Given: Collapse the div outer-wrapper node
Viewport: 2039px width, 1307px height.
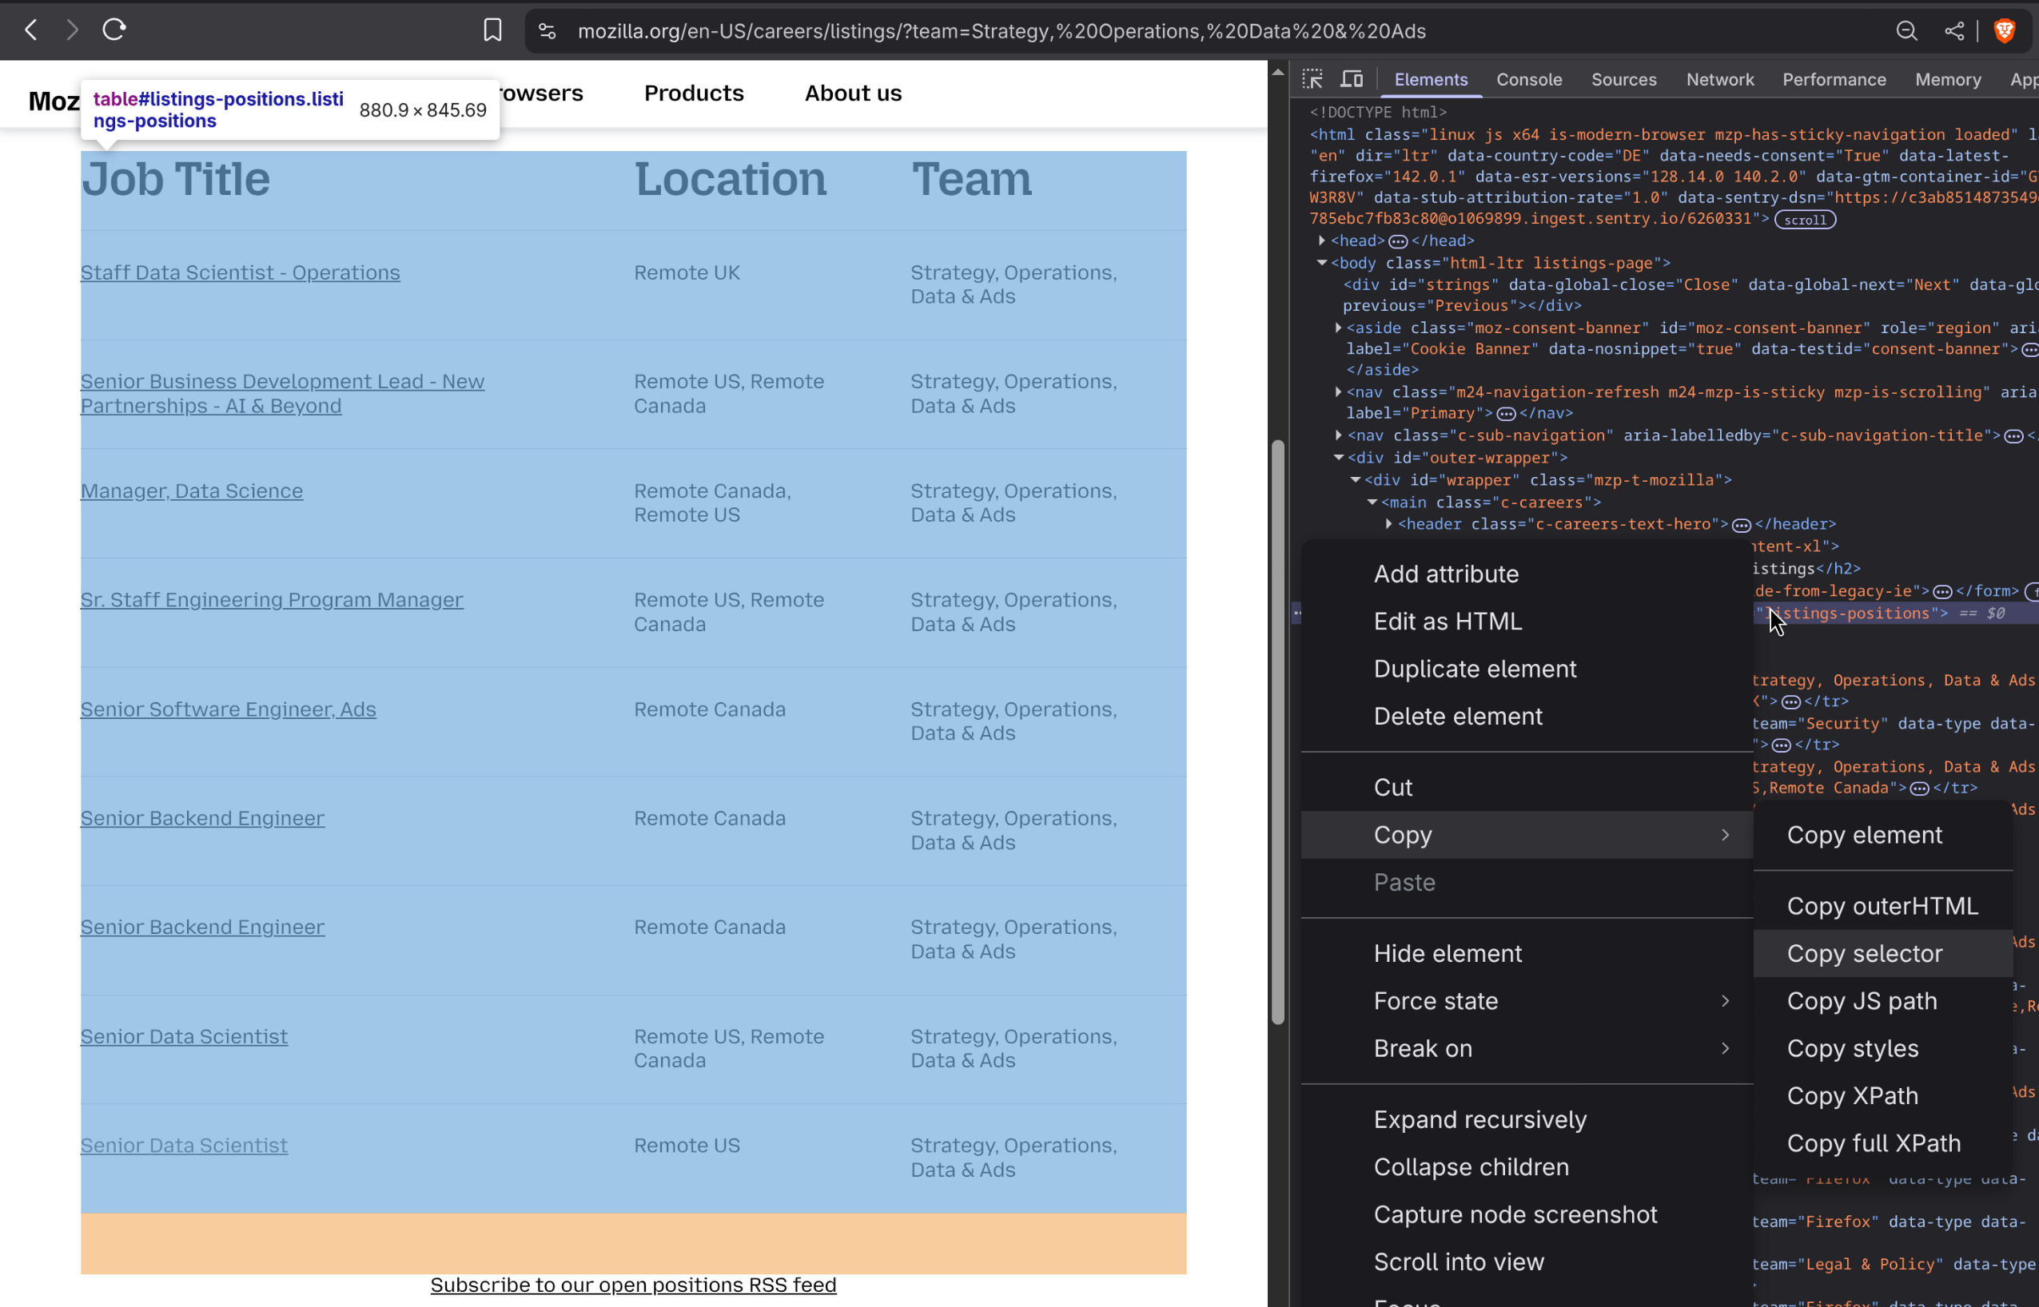Looking at the screenshot, I should 1339,458.
